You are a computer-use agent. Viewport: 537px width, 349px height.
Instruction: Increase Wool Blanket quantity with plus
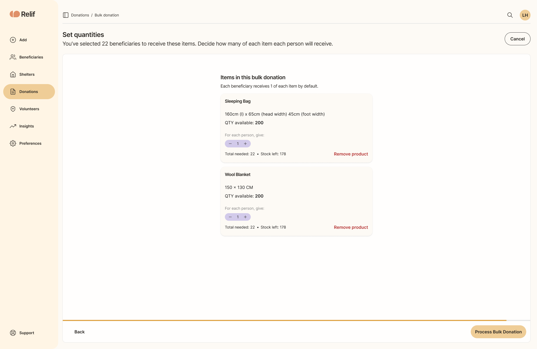[x=245, y=217]
